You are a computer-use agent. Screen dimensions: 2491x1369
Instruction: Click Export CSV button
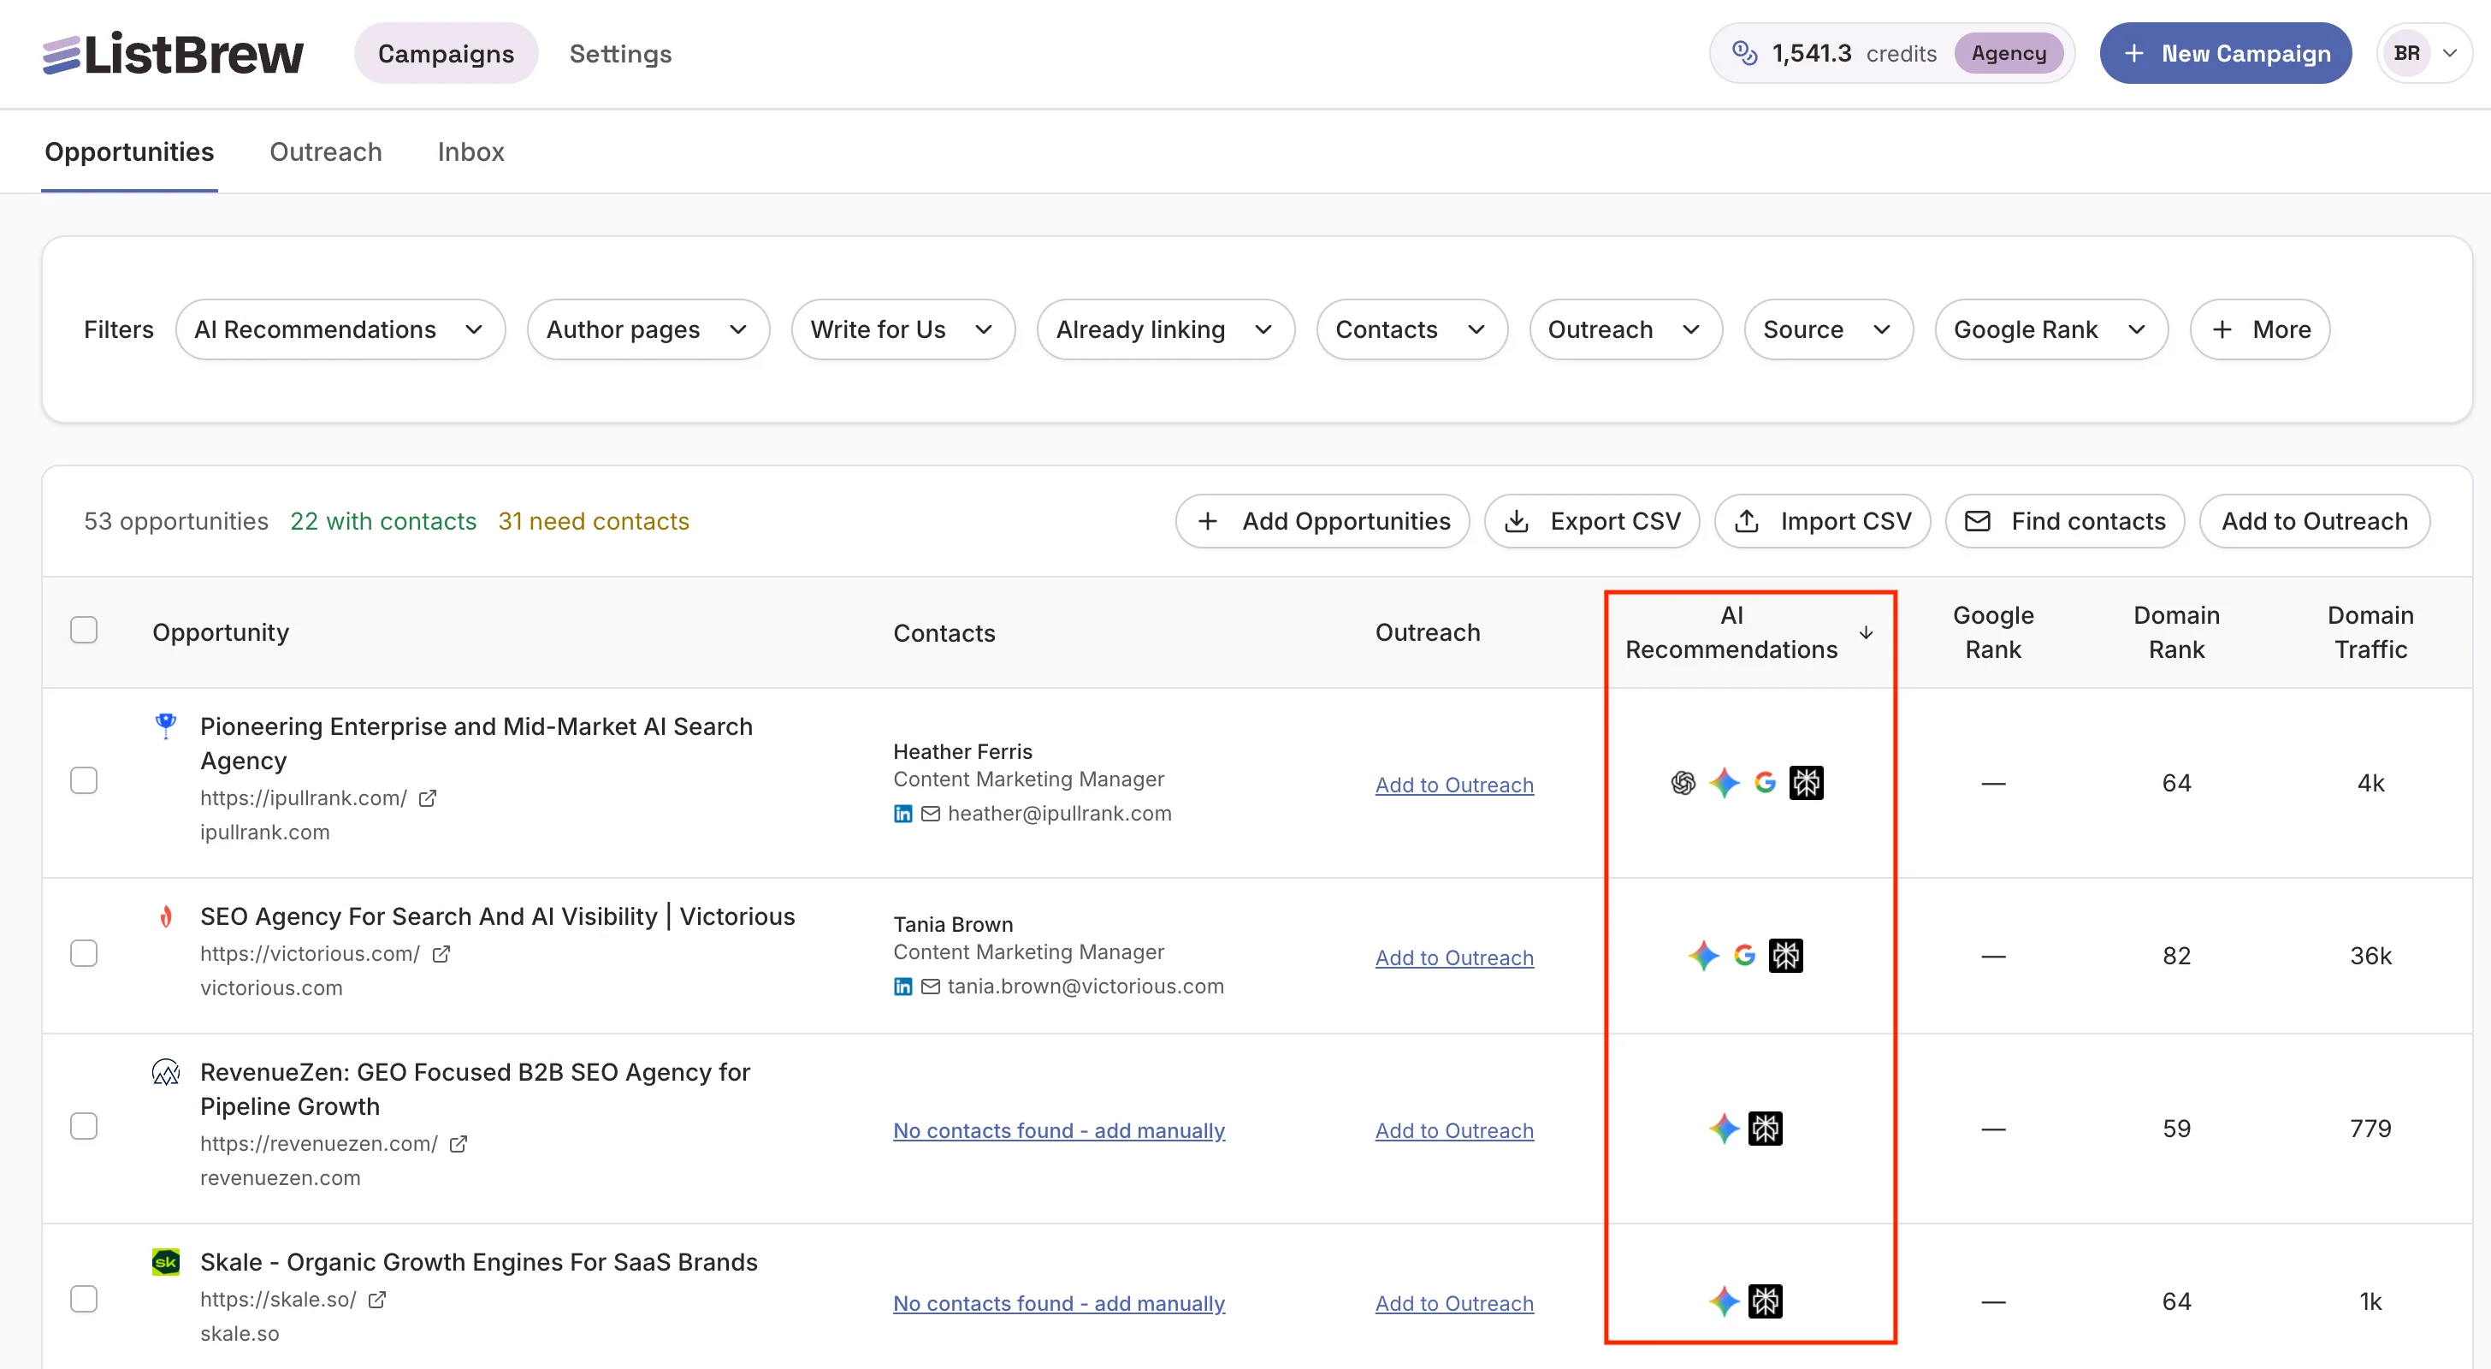(1592, 521)
